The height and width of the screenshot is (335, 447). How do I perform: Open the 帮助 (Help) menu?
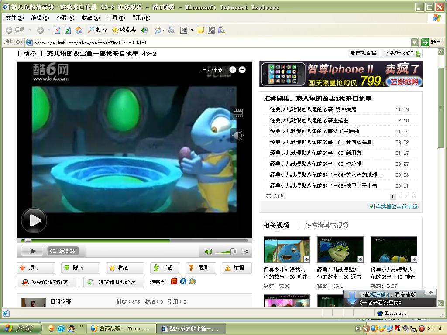click(x=141, y=17)
